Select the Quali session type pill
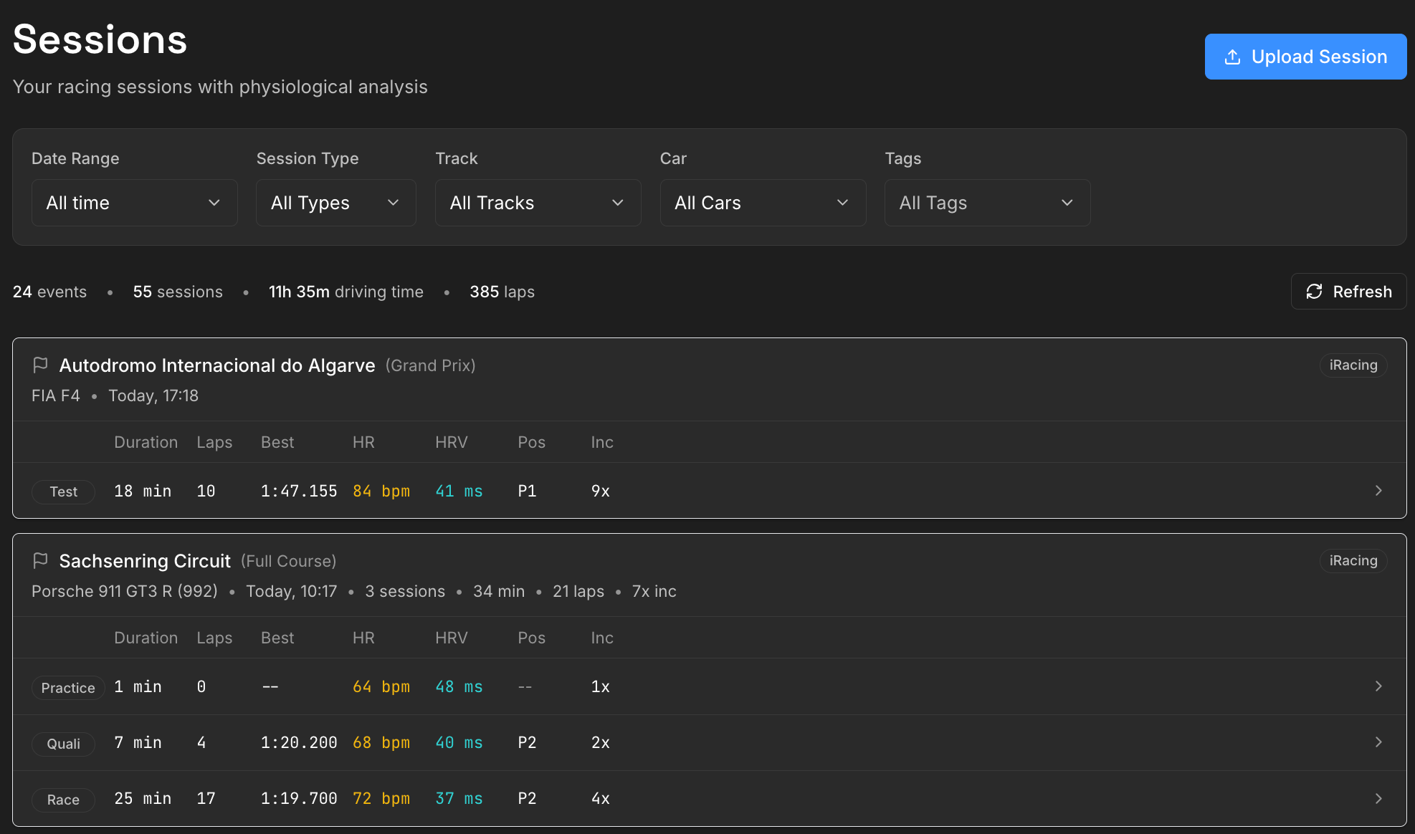 [64, 744]
